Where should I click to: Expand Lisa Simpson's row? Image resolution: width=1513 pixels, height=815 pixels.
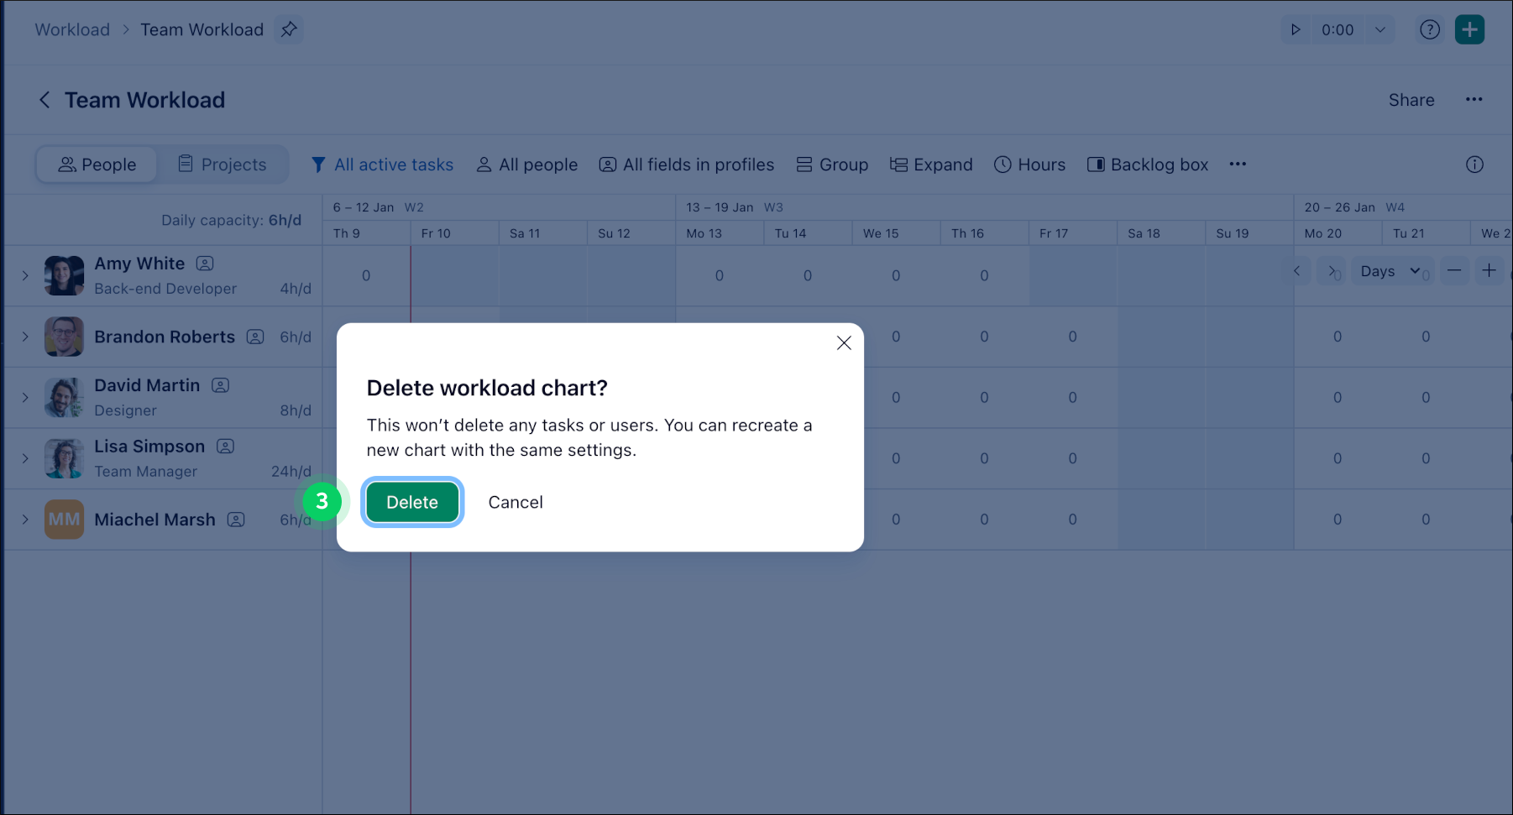point(25,458)
